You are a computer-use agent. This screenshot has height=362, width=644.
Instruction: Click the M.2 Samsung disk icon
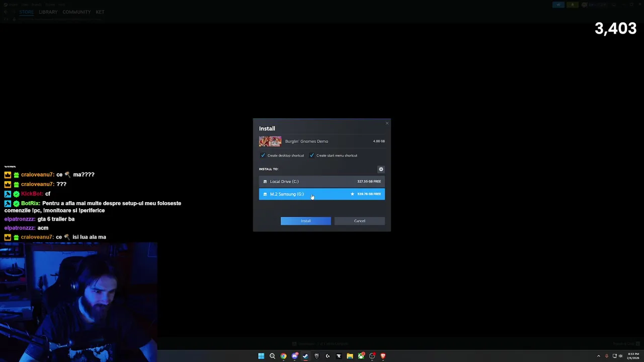click(265, 194)
